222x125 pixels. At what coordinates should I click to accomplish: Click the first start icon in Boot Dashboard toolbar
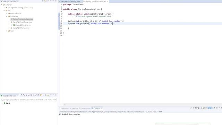coord(22,95)
